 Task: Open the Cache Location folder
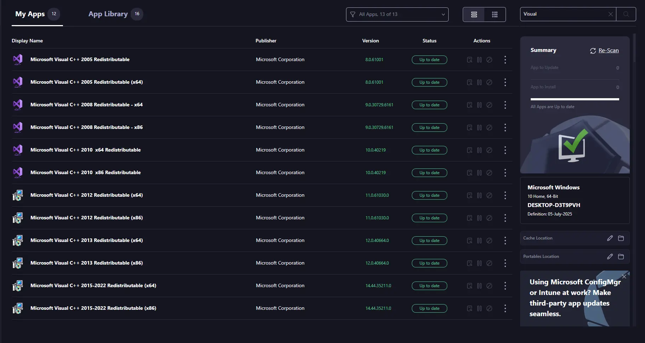pyautogui.click(x=621, y=238)
